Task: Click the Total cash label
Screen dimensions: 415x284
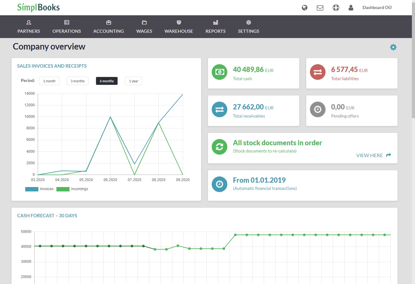Action: click(242, 79)
